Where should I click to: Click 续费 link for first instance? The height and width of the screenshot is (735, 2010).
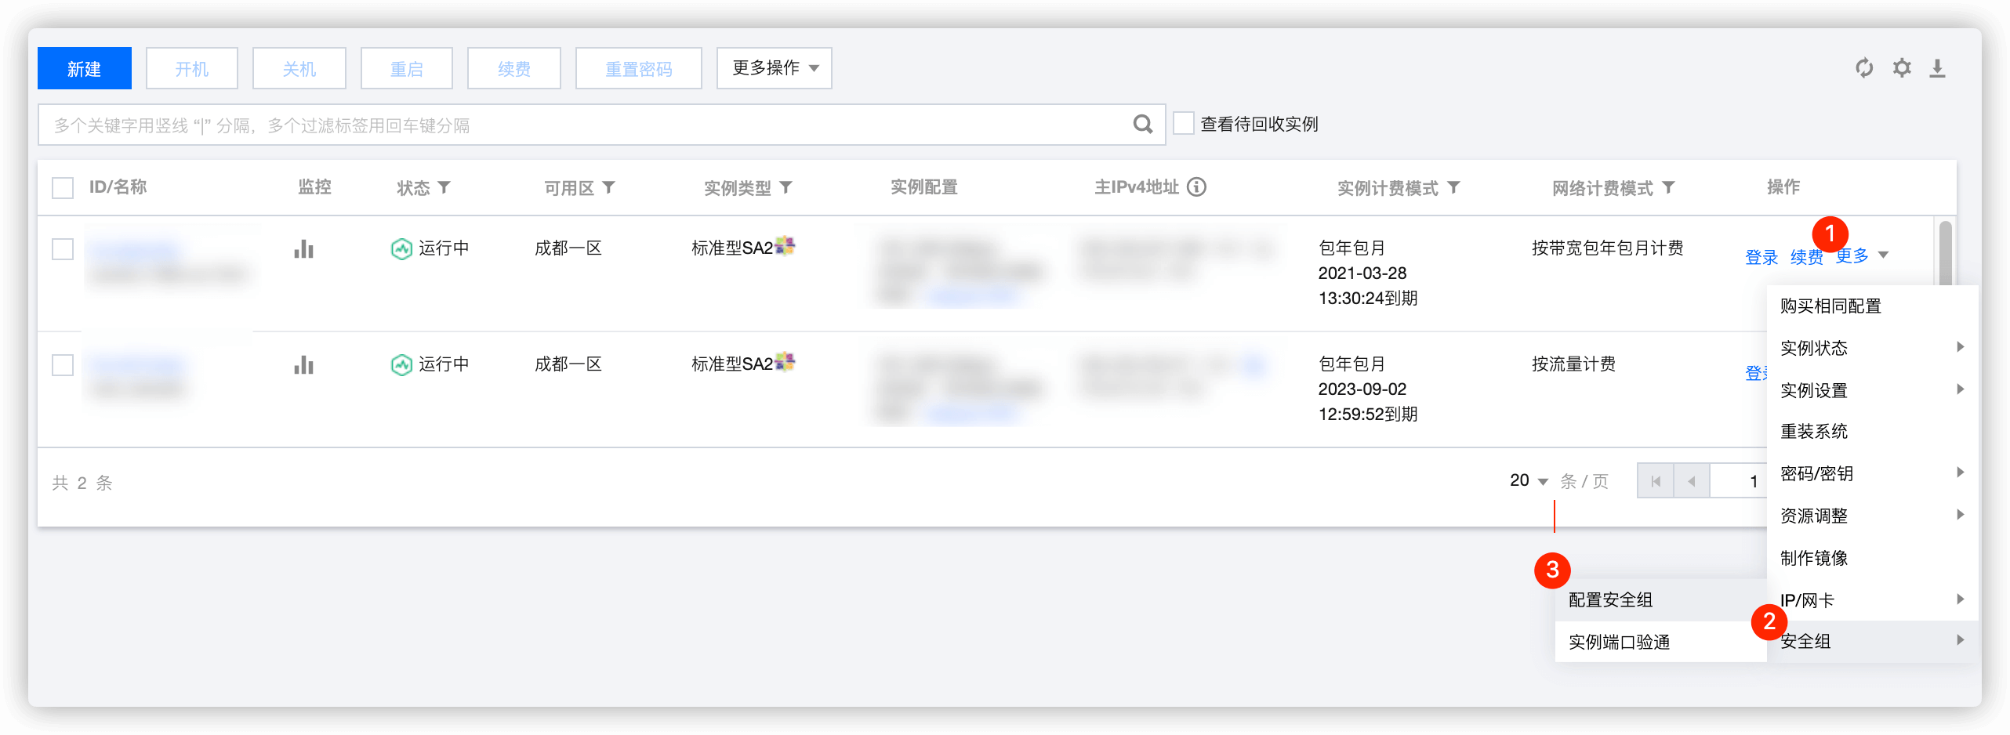(1807, 257)
